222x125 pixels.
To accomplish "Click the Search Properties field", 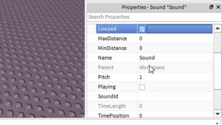I will [x=154, y=17].
